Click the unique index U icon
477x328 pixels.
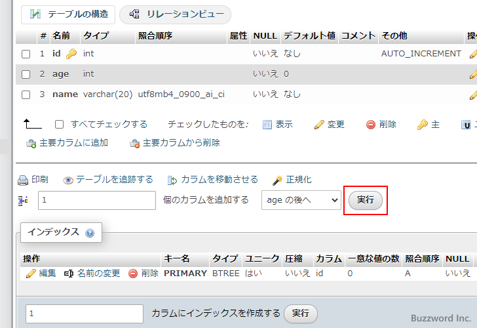point(466,125)
